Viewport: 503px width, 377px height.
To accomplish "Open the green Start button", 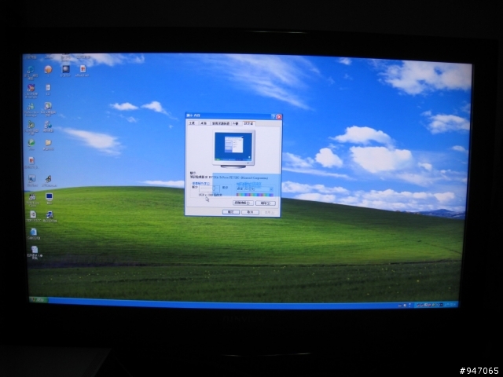I will (x=39, y=300).
